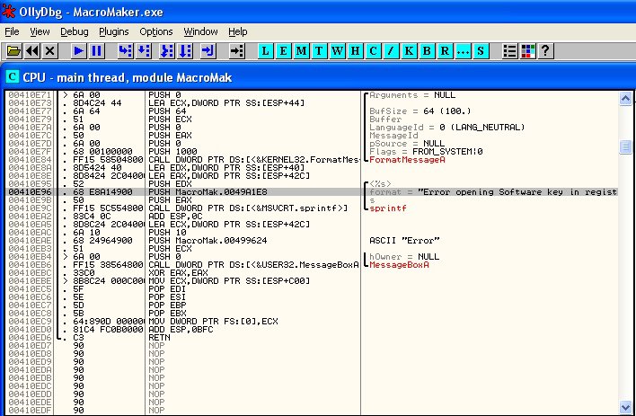Open the Threads window (T button)

click(x=319, y=51)
